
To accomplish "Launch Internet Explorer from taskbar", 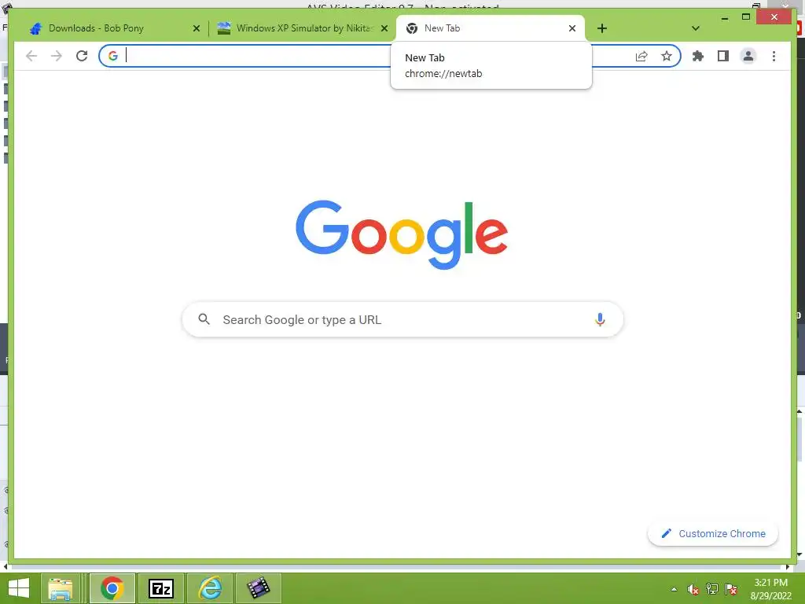I will [210, 588].
